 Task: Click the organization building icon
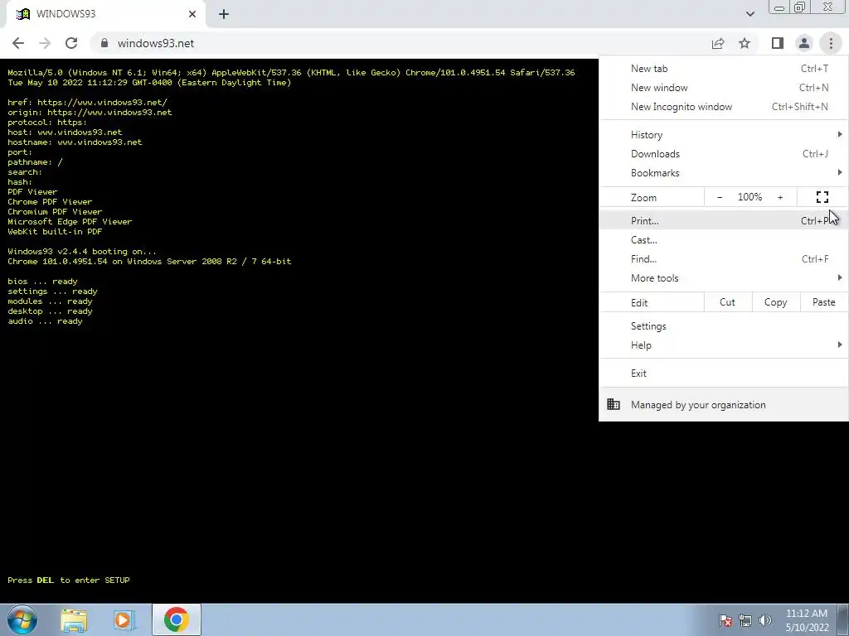tap(613, 404)
